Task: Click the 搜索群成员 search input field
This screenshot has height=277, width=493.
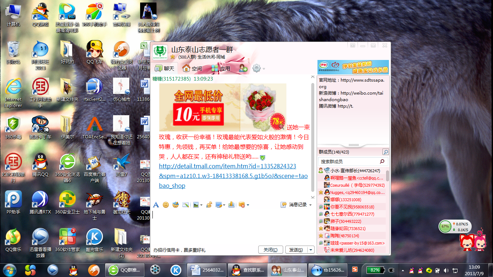Action: tap(348, 161)
